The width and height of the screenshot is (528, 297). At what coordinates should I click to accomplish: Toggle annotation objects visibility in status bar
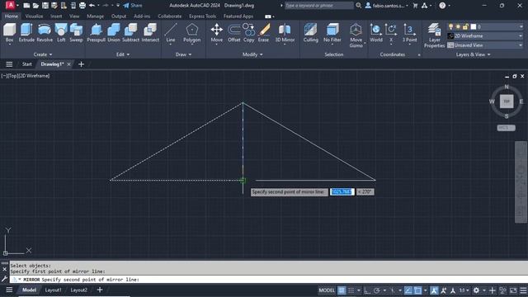coord(434,290)
